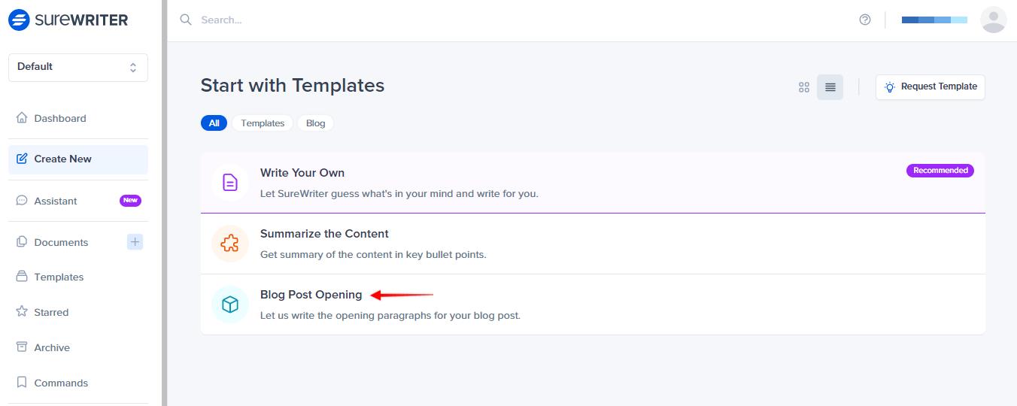
Task: Open the user avatar profile menu
Action: pyautogui.click(x=994, y=20)
